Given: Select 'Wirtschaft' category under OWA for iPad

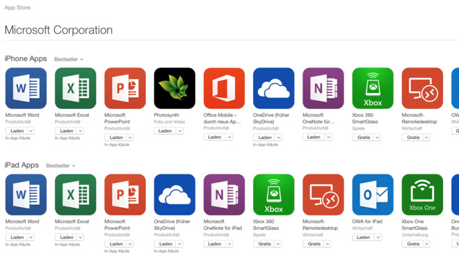Looking at the screenshot, I should pos(362,229).
